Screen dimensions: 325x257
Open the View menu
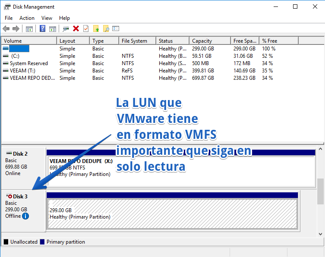47,18
